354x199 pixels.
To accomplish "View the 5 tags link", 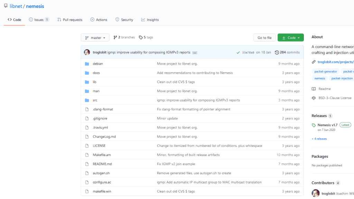I will pyautogui.click(x=146, y=37).
